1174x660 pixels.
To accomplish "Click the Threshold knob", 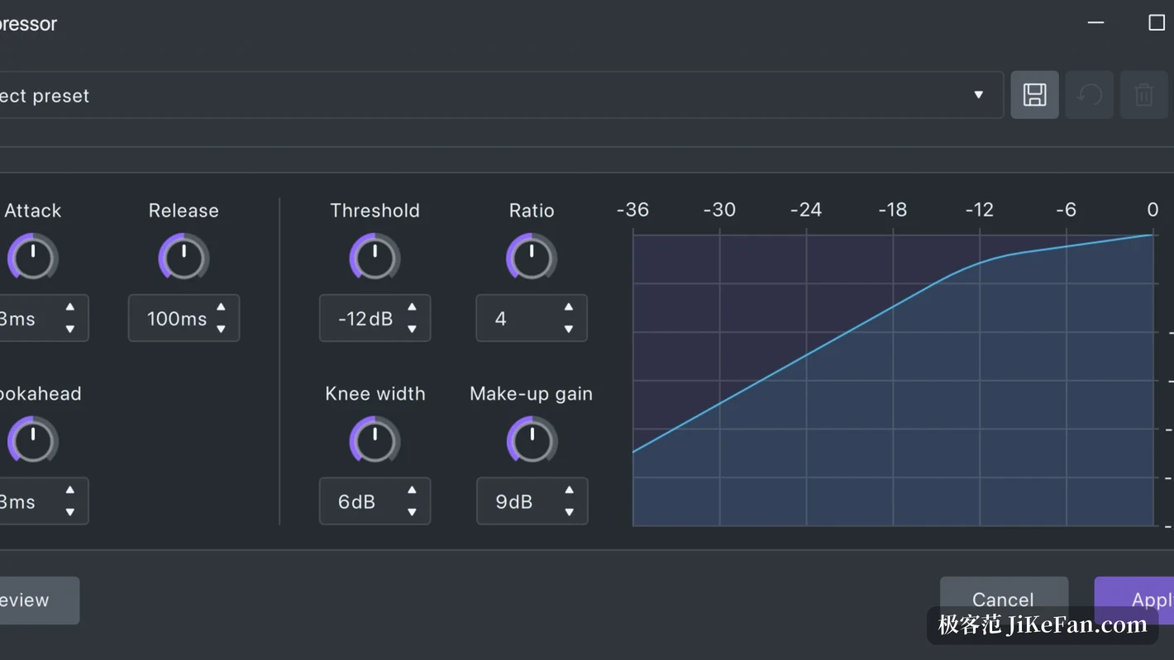I will 375,258.
